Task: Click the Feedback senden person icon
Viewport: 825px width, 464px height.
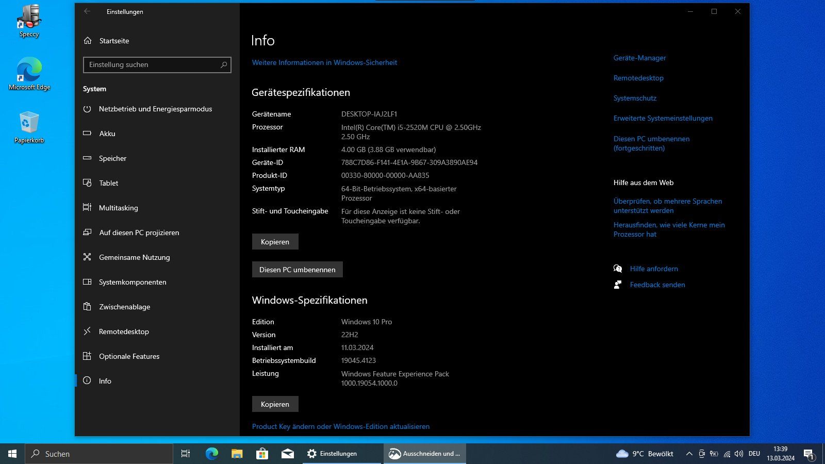Action: [618, 285]
